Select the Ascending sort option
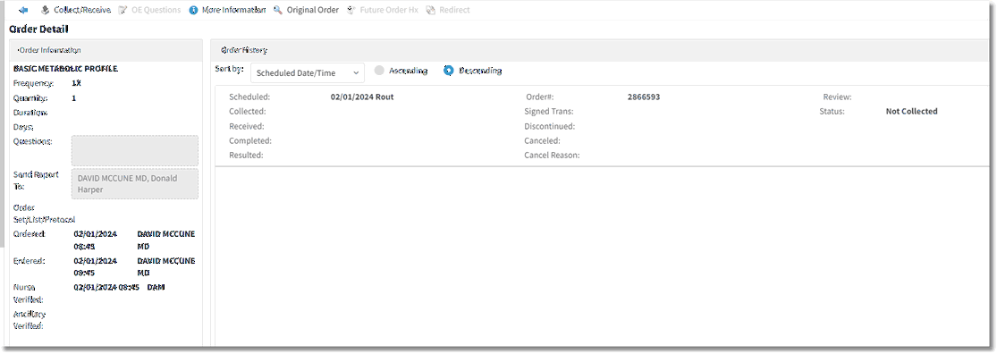Image resolution: width=997 pixels, height=354 pixels. click(x=380, y=71)
